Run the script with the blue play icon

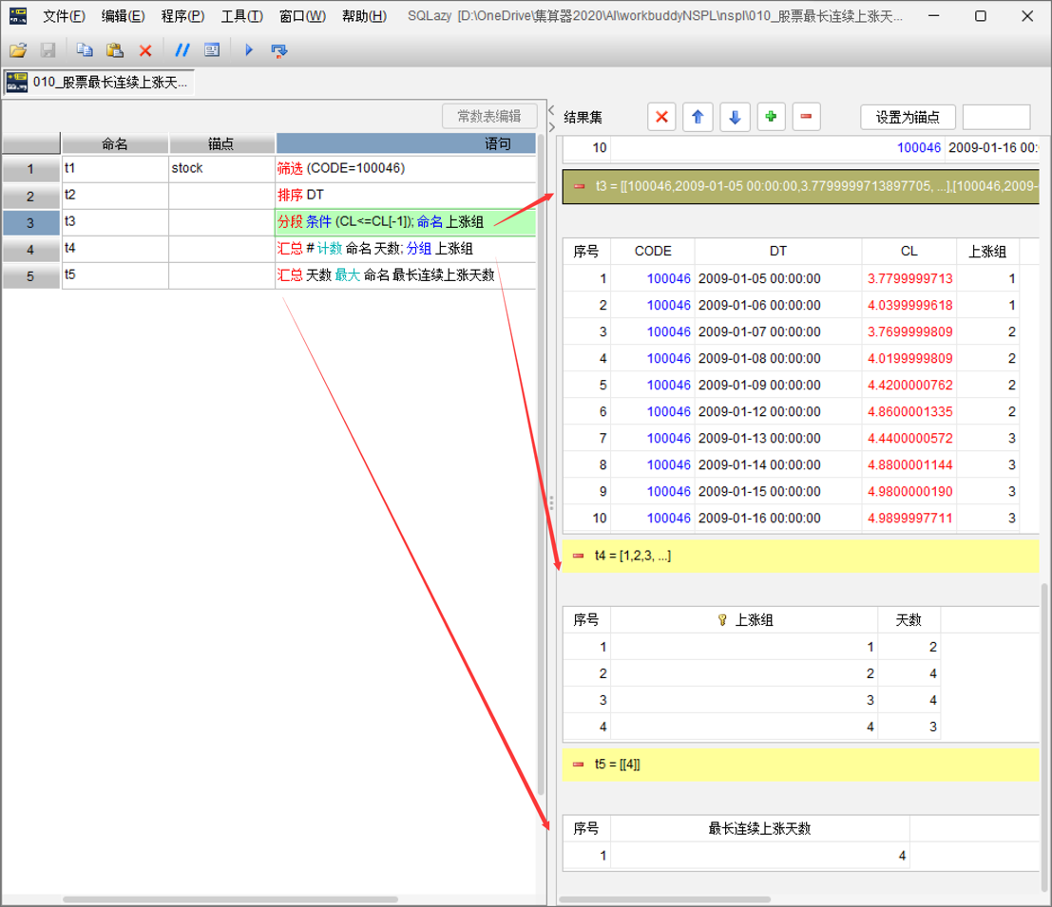(249, 50)
